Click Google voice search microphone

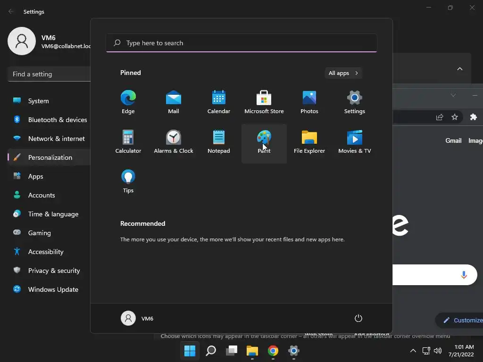(464, 275)
